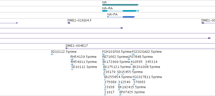215x96 pixels.
Task: Click the SD10112.5prime EST arrow
Action: (x=52, y=54)
